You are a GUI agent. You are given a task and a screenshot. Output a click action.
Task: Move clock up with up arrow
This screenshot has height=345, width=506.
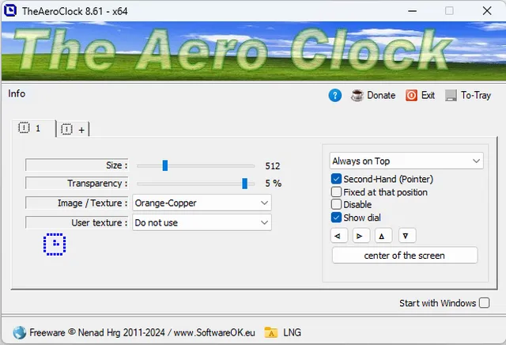pyautogui.click(x=383, y=236)
